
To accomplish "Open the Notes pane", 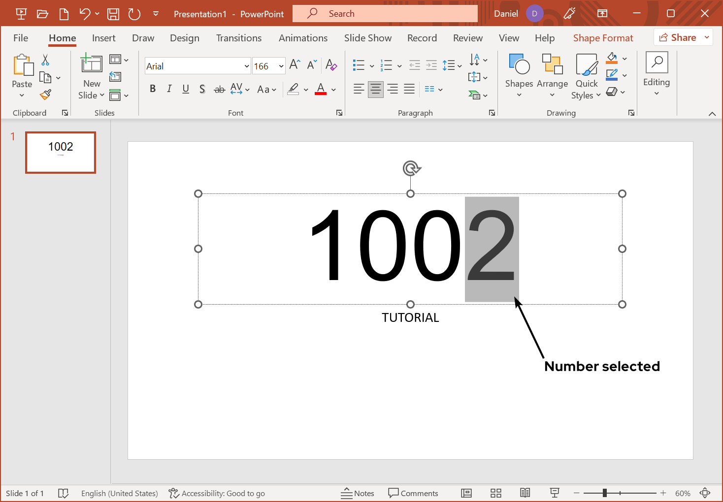I will (x=358, y=493).
